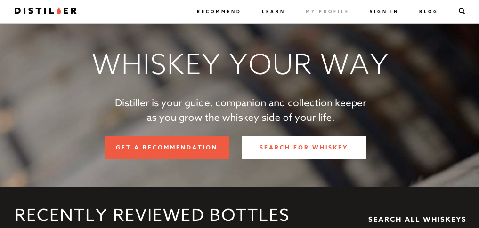
Task: Click the Search for Whiskey button
Action: pos(304,147)
